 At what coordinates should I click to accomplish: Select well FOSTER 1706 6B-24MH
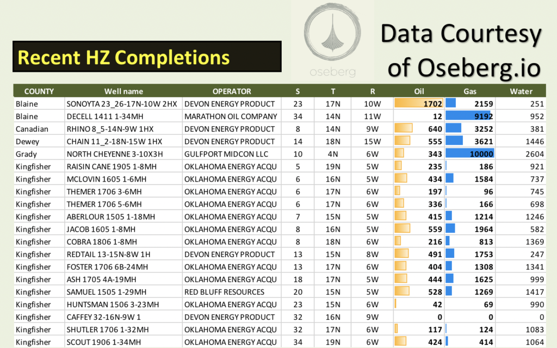[x=107, y=266]
